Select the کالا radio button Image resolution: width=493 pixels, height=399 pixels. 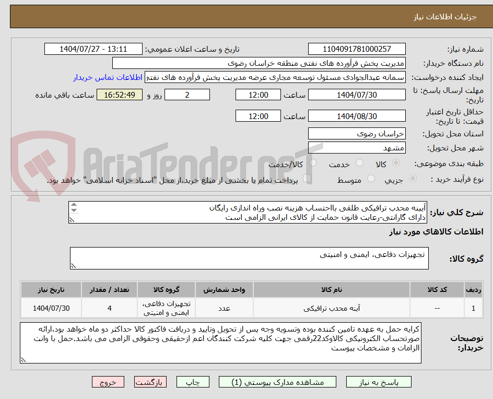click(x=396, y=162)
